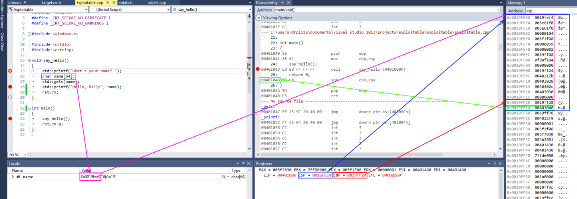Close the Exploitable.cpp tab
577x199 pixels.
113,3
